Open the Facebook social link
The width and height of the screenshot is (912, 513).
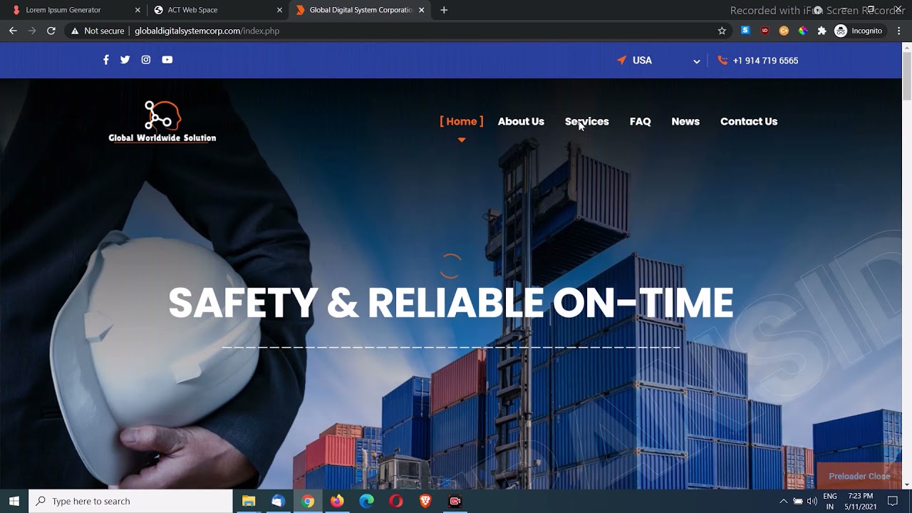(106, 60)
